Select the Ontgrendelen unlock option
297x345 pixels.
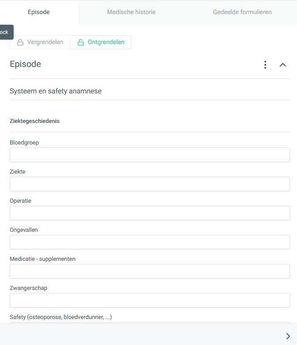point(101,42)
